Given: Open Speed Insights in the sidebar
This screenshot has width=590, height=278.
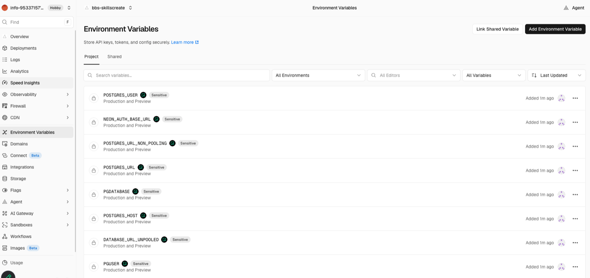Looking at the screenshot, I should coord(37,83).
